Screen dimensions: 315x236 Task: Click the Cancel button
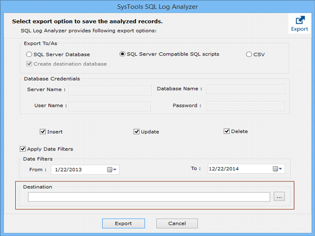click(177, 223)
